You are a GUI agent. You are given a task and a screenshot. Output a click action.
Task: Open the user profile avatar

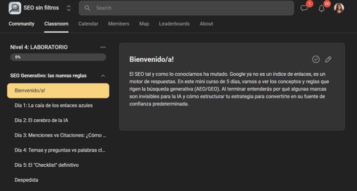[339, 8]
